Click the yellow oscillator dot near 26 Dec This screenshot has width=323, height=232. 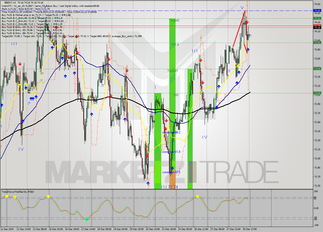(x=198, y=196)
